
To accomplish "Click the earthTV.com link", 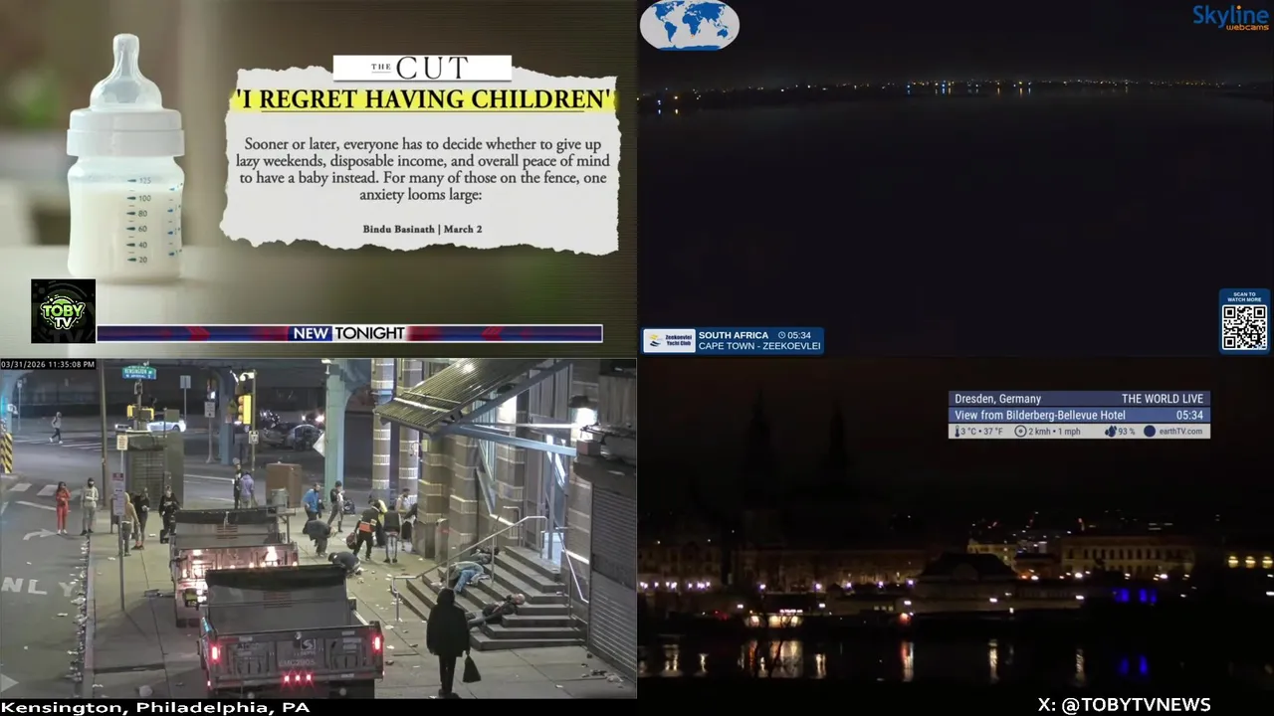I will [1173, 432].
